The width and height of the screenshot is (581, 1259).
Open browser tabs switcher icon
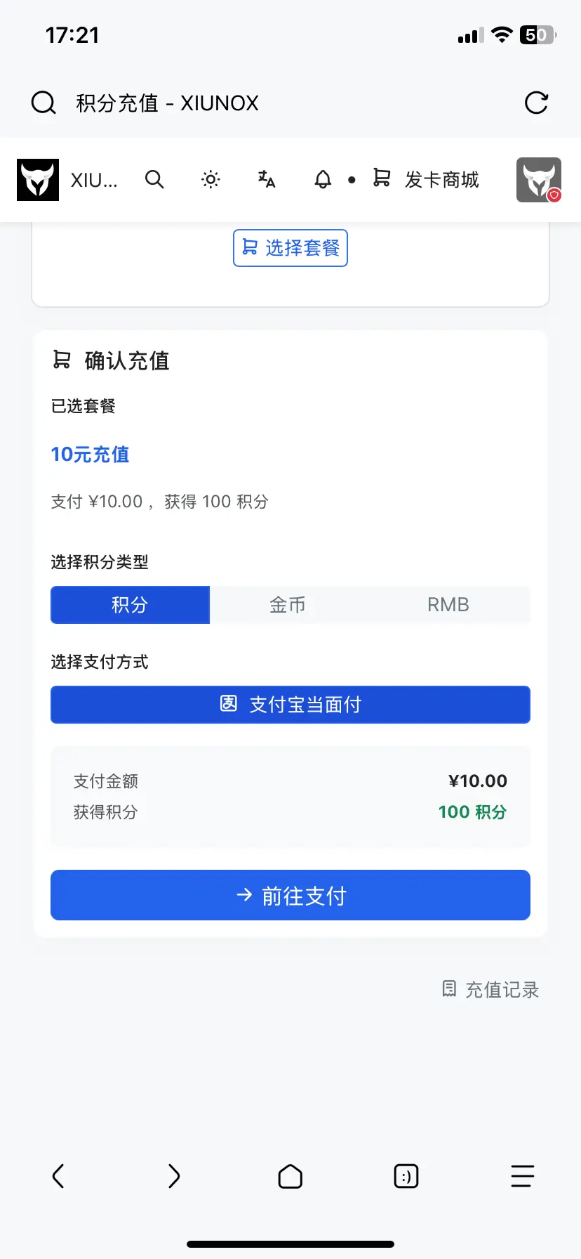tap(406, 1176)
